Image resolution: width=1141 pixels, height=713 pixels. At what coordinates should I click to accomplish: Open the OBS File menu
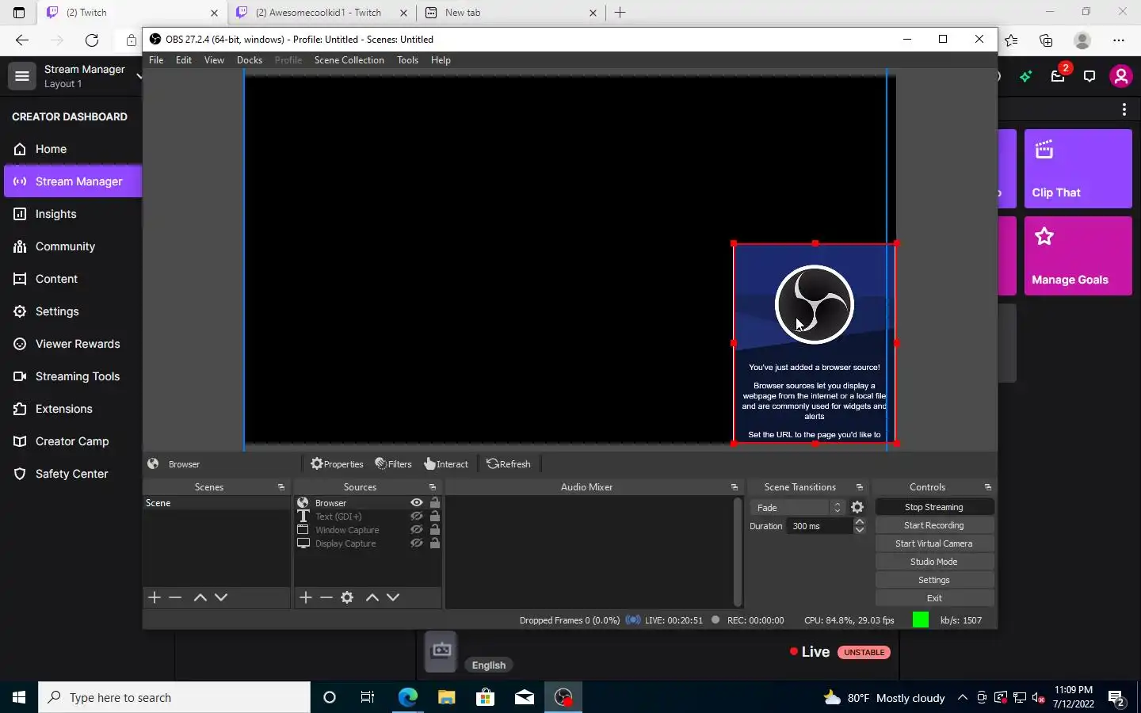click(x=156, y=60)
